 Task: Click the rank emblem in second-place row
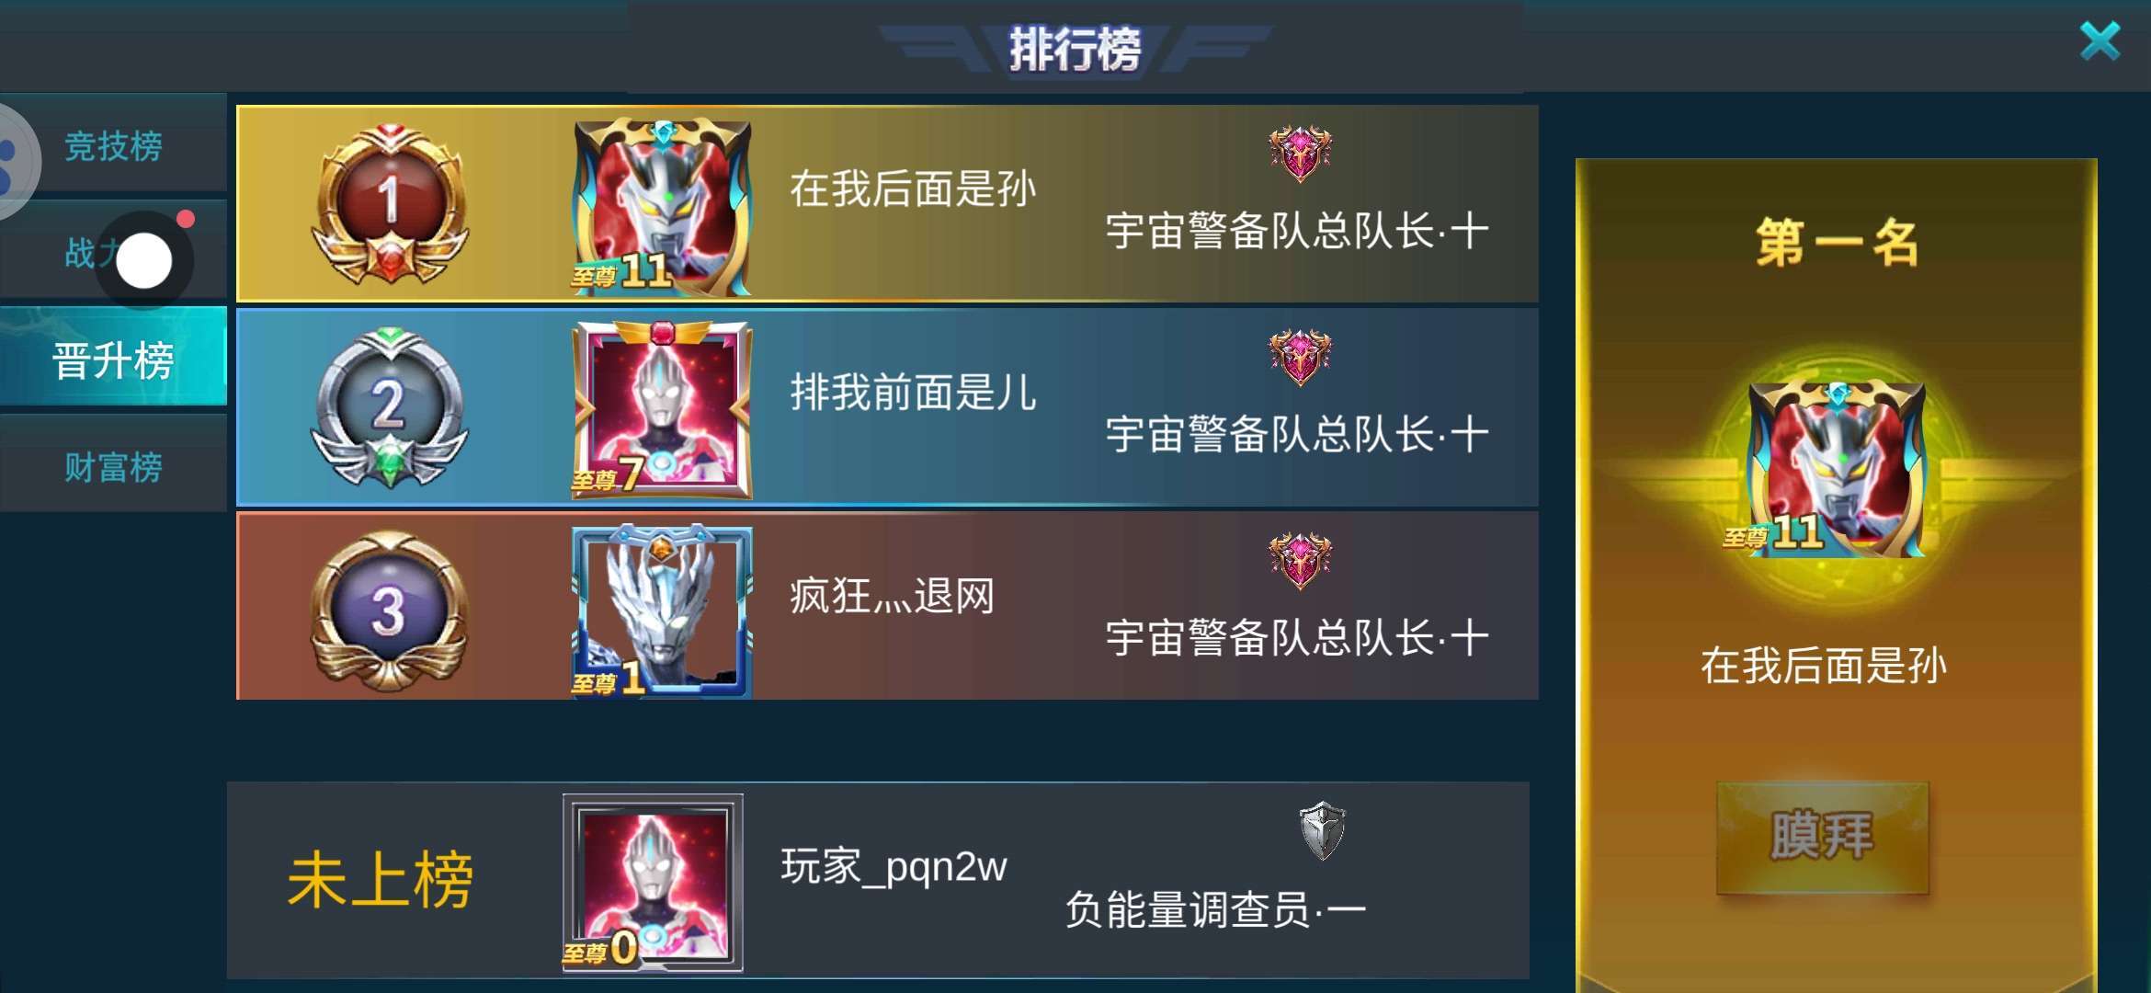click(1300, 358)
